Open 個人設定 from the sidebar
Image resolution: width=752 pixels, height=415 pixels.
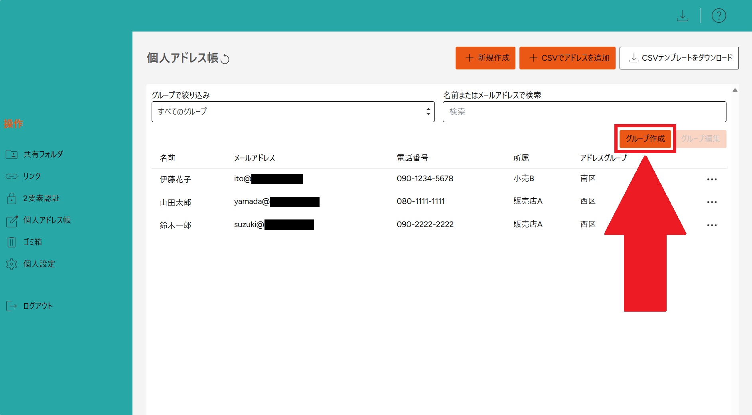[x=39, y=264]
